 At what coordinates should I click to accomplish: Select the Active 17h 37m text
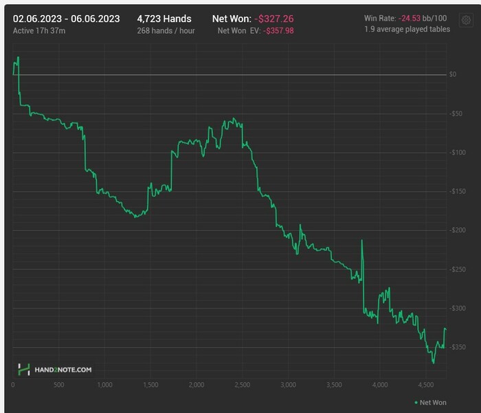pos(39,31)
